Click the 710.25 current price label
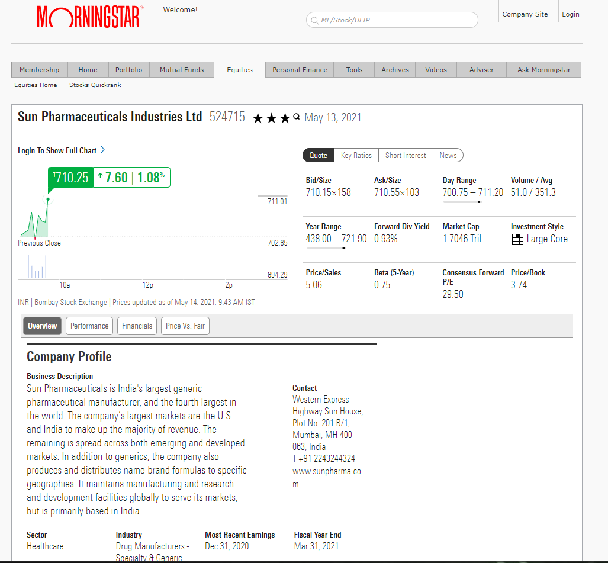Viewport: 608px width, 563px height. pos(70,178)
